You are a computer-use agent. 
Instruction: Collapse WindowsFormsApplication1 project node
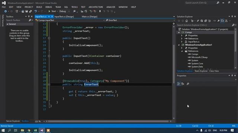(x=179, y=45)
